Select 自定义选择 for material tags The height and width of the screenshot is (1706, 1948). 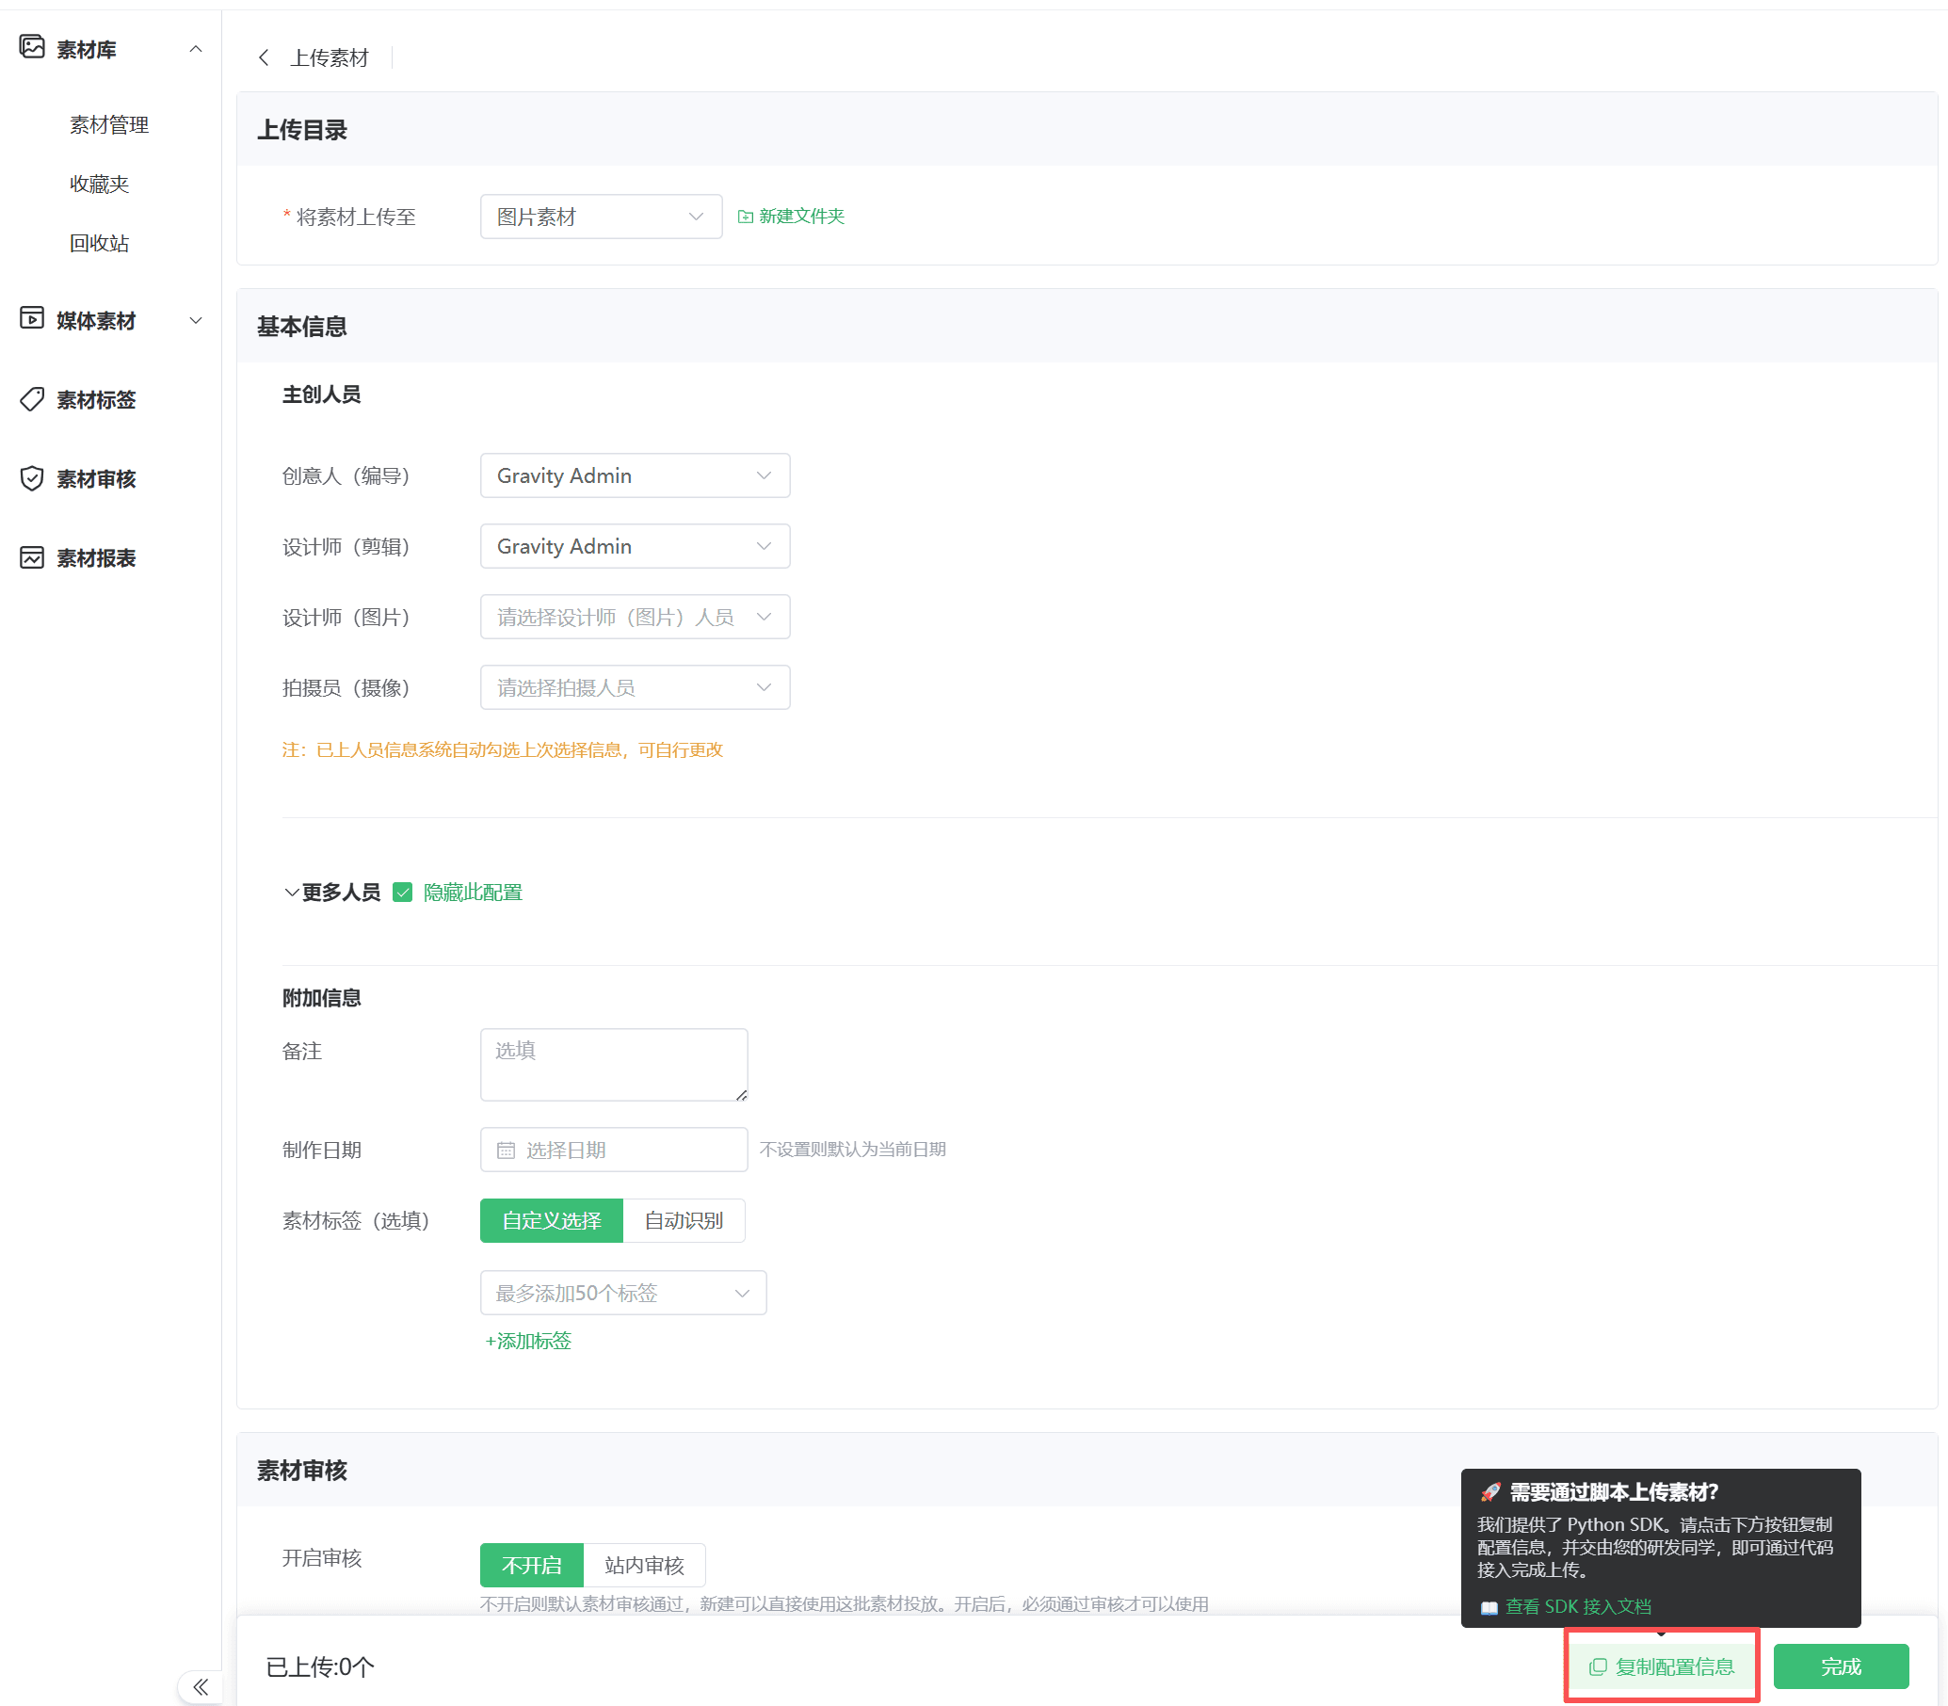pos(552,1220)
